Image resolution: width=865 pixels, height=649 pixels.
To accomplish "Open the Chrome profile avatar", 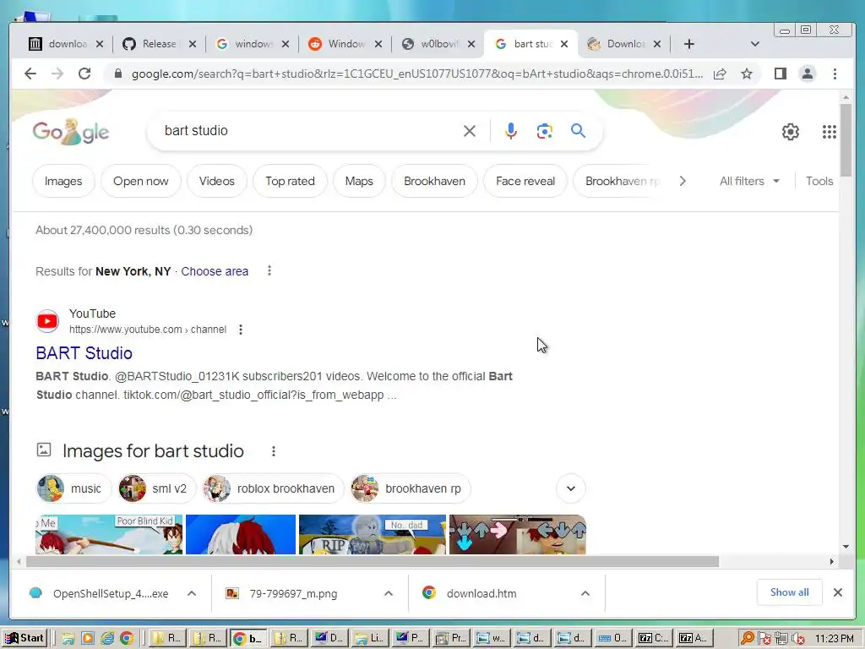I will click(x=807, y=74).
